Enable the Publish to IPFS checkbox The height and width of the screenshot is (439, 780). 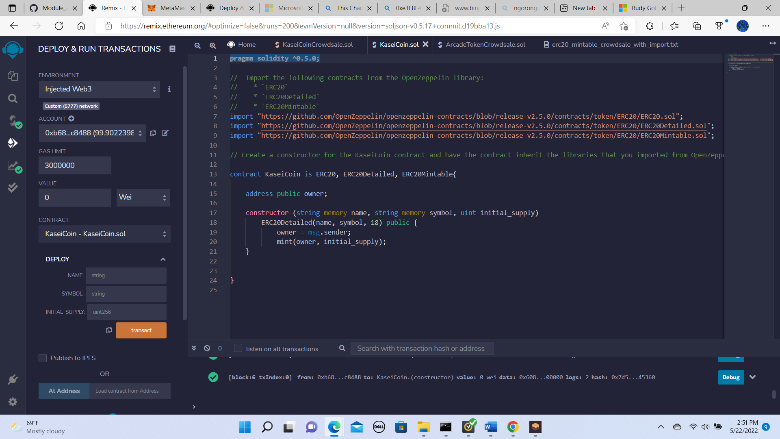tap(43, 358)
